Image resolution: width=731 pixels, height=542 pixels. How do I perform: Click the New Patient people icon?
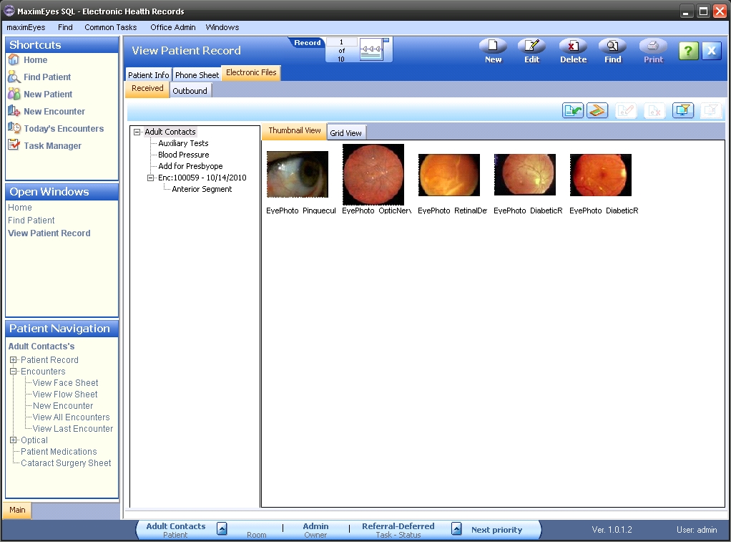14,94
